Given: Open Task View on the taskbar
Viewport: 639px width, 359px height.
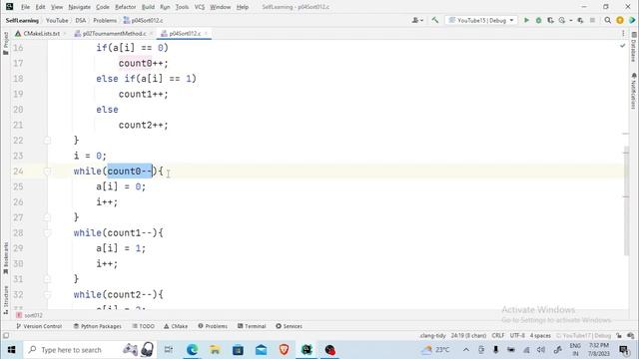Looking at the screenshot, I should (169, 350).
